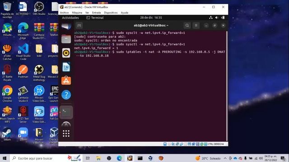The image size is (289, 162).
Task: Open the Máquina menu
Action: coord(77,13)
